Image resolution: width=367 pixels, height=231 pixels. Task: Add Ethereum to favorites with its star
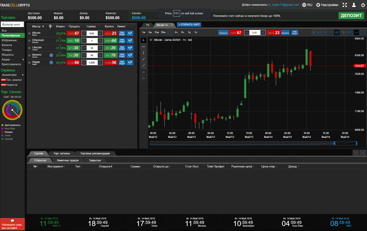click(29, 41)
